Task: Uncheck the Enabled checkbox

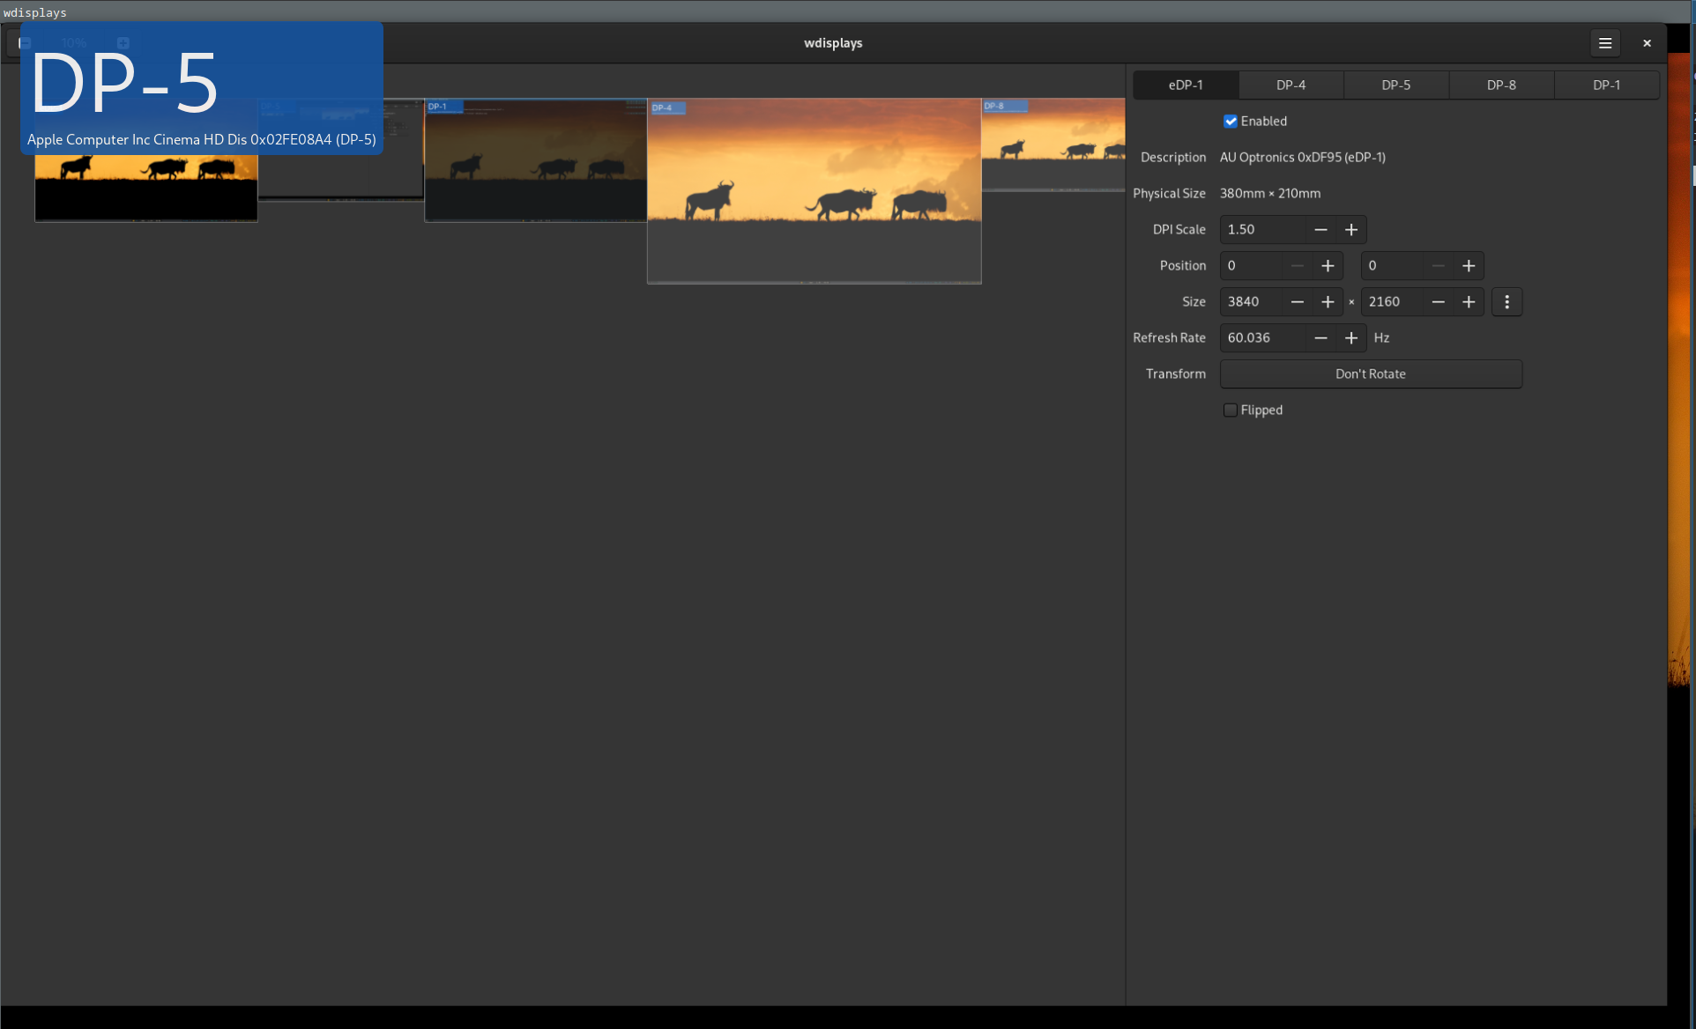Action: [1231, 122]
